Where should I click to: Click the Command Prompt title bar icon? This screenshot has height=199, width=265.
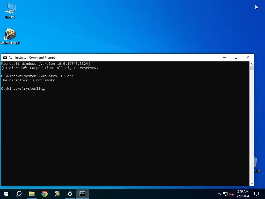(5, 57)
